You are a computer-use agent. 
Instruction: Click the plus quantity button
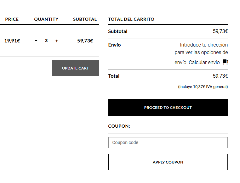click(57, 41)
